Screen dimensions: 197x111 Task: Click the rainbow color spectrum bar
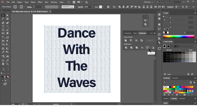(179, 37)
